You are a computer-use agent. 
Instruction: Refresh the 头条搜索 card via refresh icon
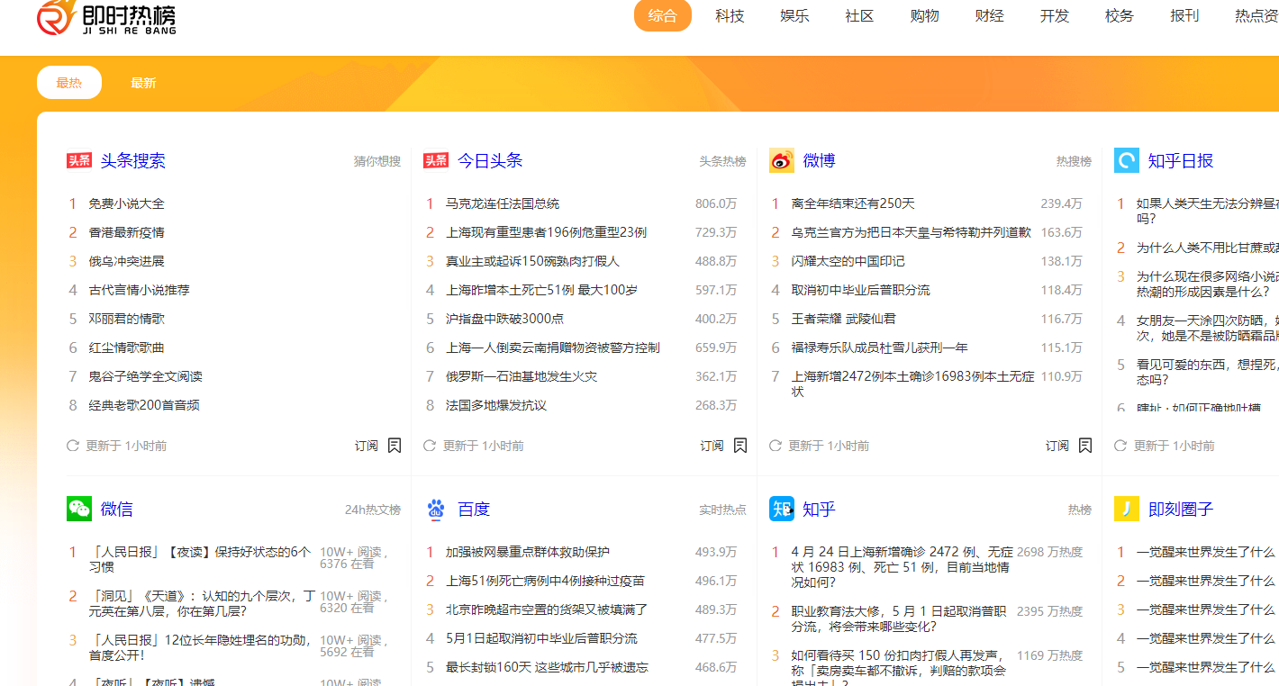click(x=73, y=446)
